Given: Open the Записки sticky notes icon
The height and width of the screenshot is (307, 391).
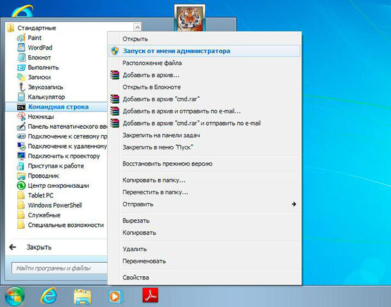Looking at the screenshot, I should point(21,78).
